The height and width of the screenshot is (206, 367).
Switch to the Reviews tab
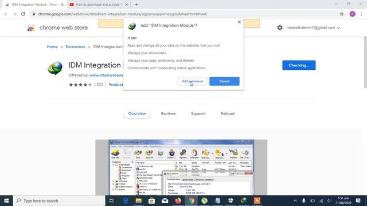coord(168,113)
